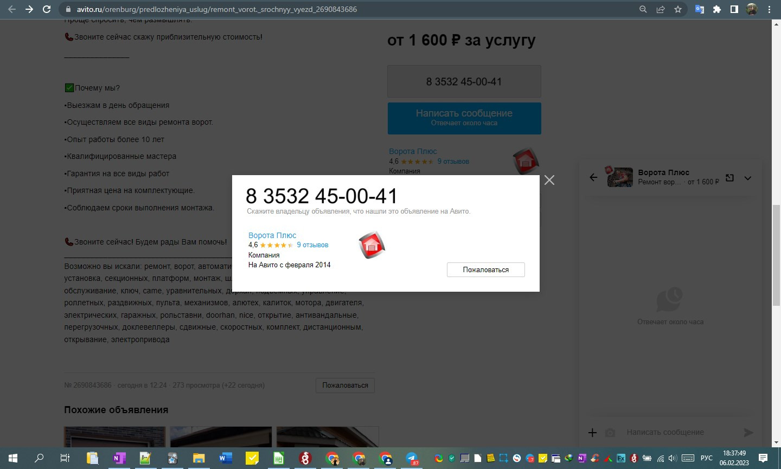This screenshot has height=469, width=781.
Task: Open the extensions puzzle menu
Action: pyautogui.click(x=717, y=9)
